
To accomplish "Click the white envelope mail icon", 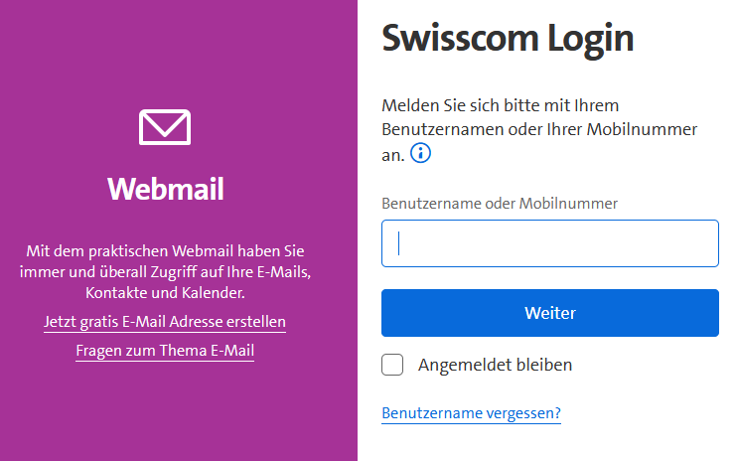I will (x=165, y=128).
